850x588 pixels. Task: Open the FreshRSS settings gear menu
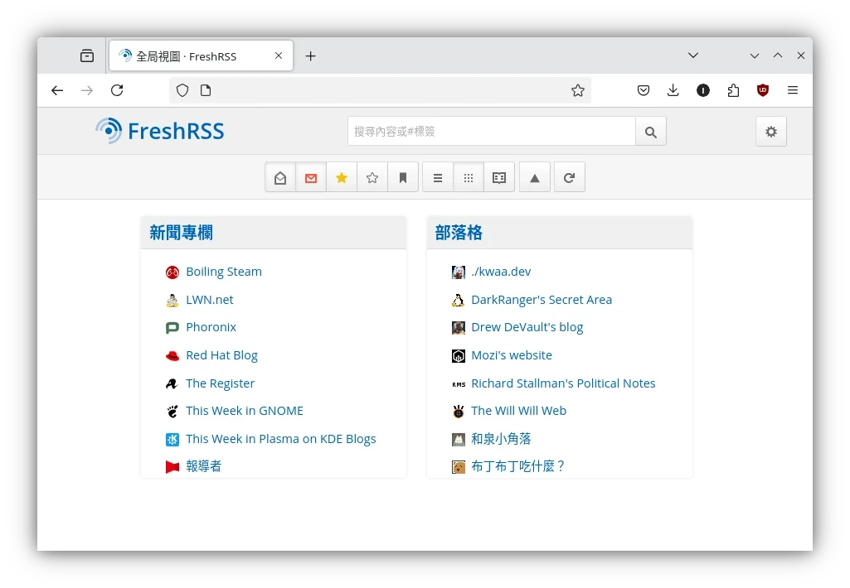771,132
